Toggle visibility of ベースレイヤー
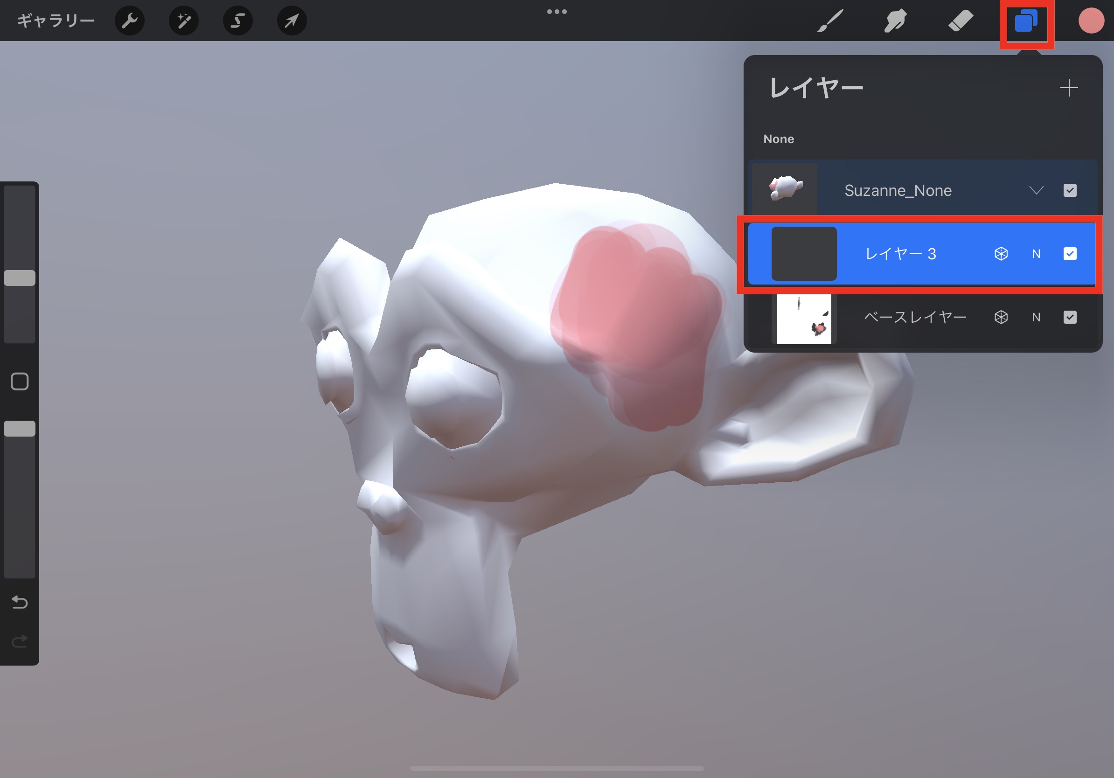 1070,317
